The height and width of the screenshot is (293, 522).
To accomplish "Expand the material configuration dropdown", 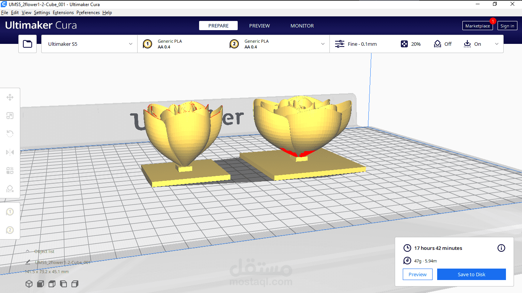I will tap(323, 44).
